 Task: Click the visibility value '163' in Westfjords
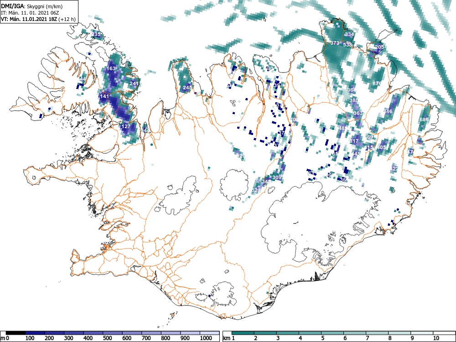[111, 69]
